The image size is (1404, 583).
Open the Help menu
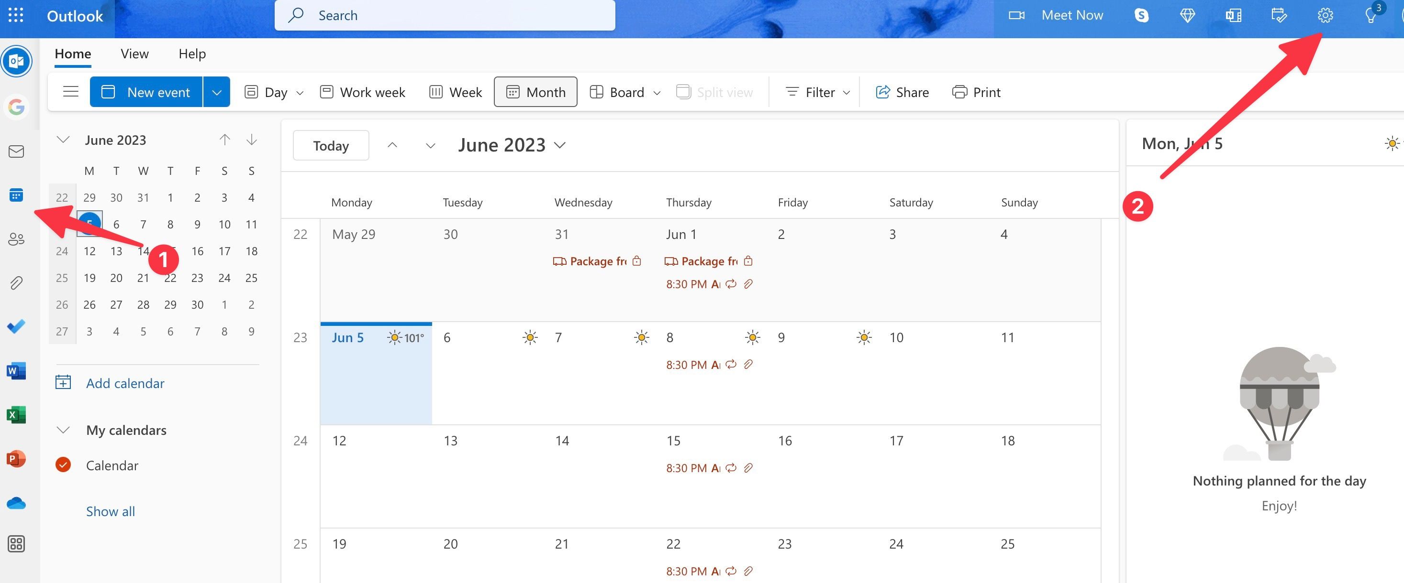191,52
